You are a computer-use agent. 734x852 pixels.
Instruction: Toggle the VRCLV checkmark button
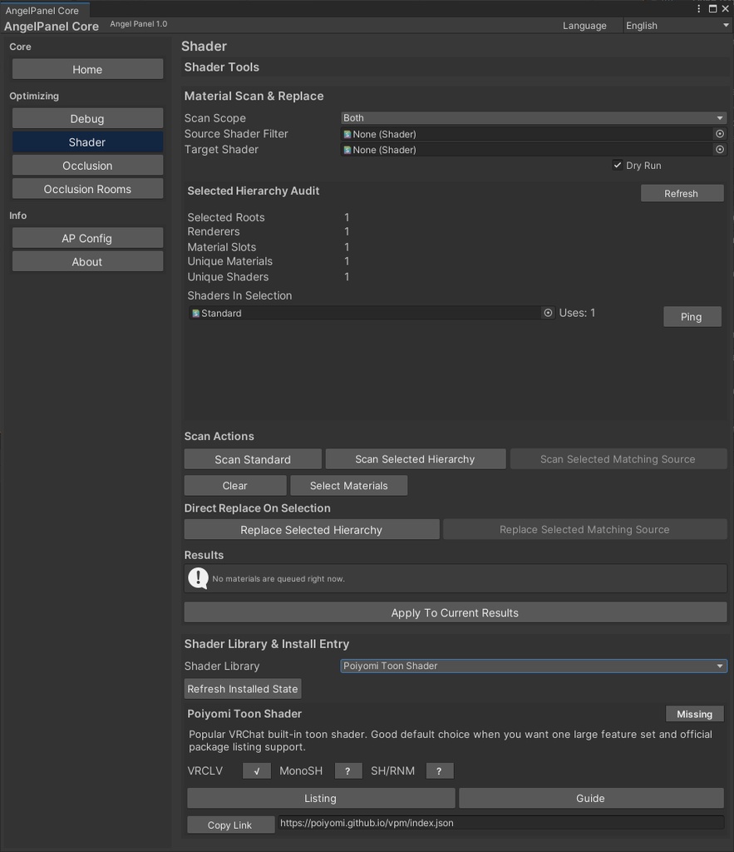pos(256,770)
